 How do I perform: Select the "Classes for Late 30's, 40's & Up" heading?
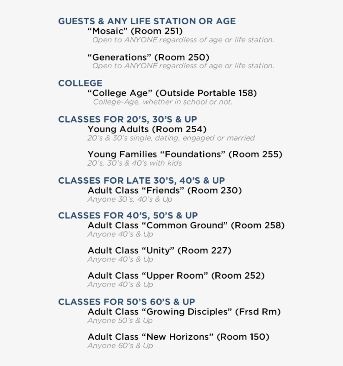coord(141,180)
